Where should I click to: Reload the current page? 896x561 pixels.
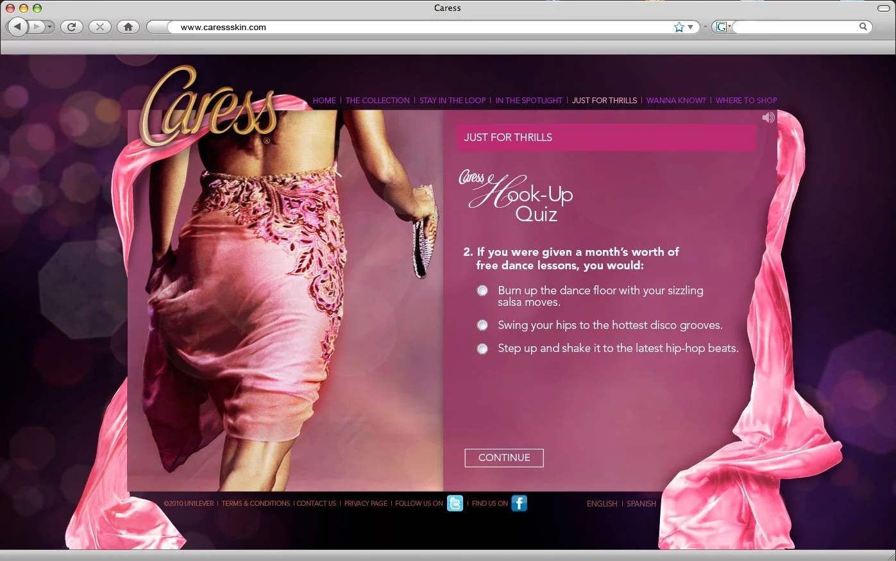point(71,27)
